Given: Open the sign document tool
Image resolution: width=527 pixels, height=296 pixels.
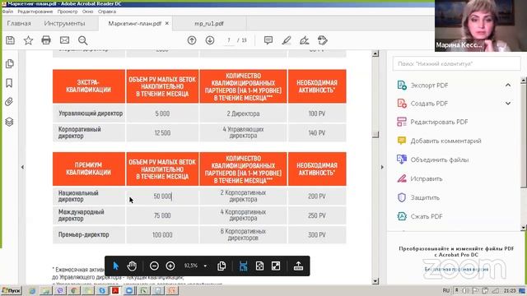Looking at the screenshot, I should [x=305, y=40].
